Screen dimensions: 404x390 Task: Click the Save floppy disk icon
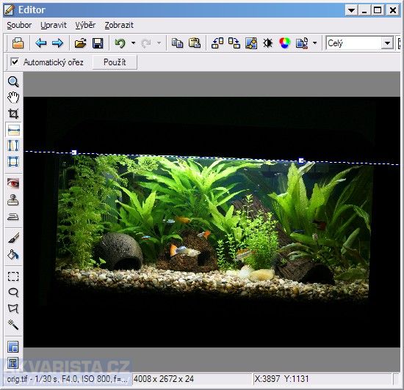(98, 43)
